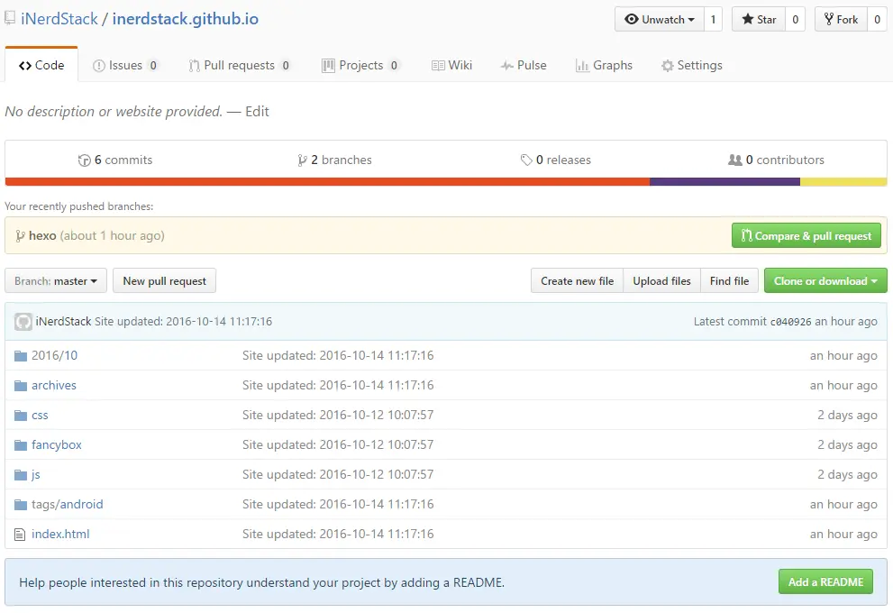893x613 pixels.
Task: Open the 2016/10 folder
Action: pos(54,355)
